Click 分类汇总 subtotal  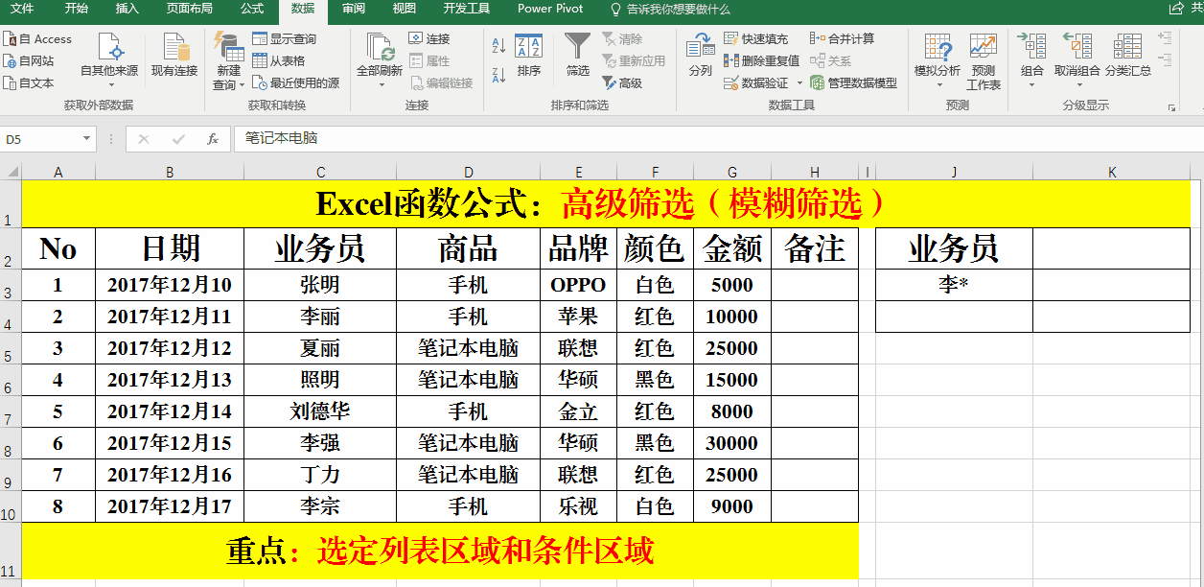point(1128,56)
